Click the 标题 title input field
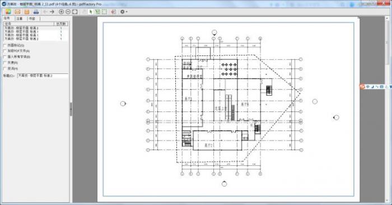392x205 pixels. click(x=43, y=76)
